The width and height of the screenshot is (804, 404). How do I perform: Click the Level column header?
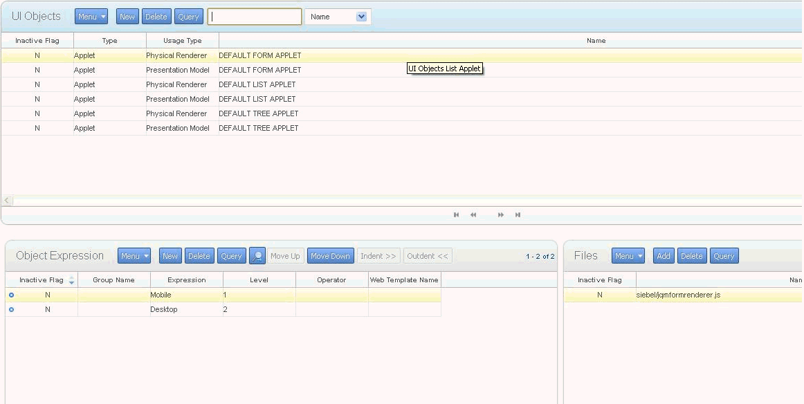[259, 280]
